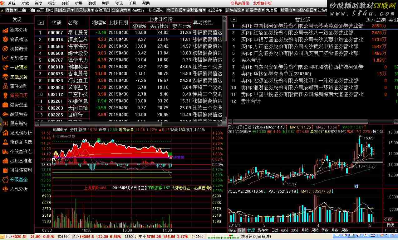Expand the 股票池 dropdown
Viewport: 398px width, 240px height.
(x=288, y=10)
